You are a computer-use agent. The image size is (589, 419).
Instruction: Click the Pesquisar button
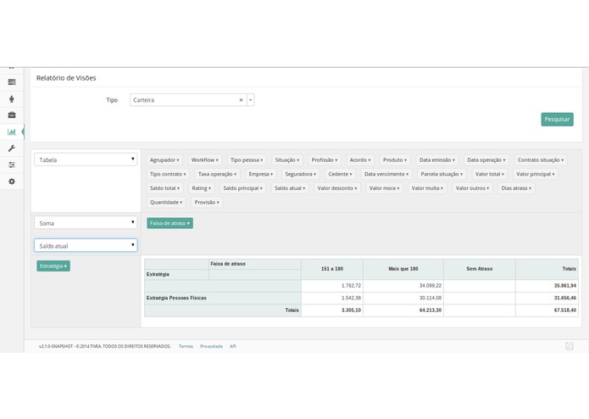[557, 119]
